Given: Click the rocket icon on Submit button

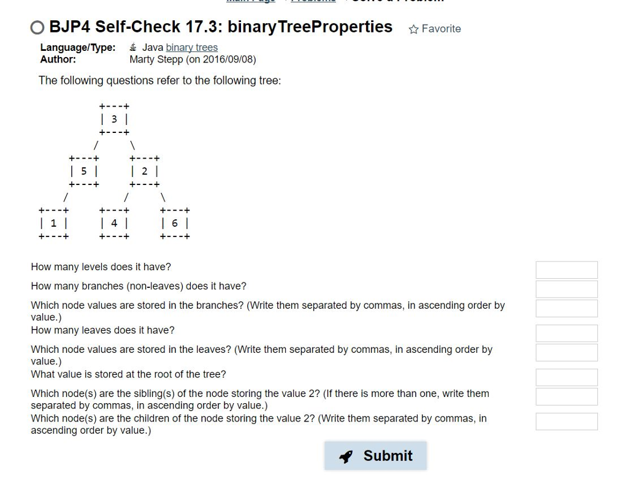Looking at the screenshot, I should 345,456.
